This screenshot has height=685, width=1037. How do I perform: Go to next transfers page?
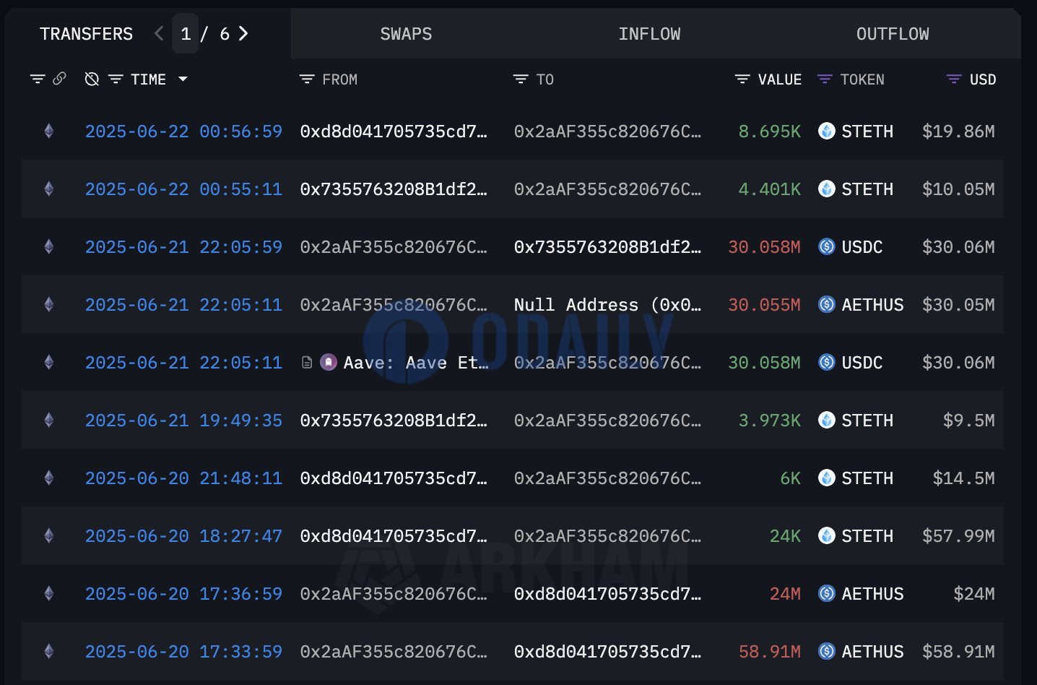(243, 33)
